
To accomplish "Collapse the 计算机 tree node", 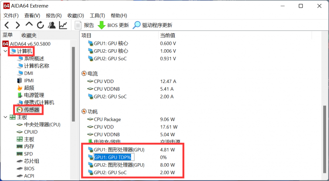I will coord(5,51).
